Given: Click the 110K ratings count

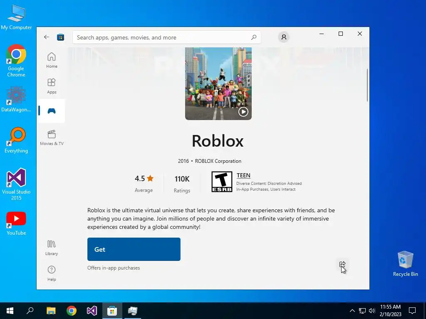Looking at the screenshot, I should click(182, 179).
